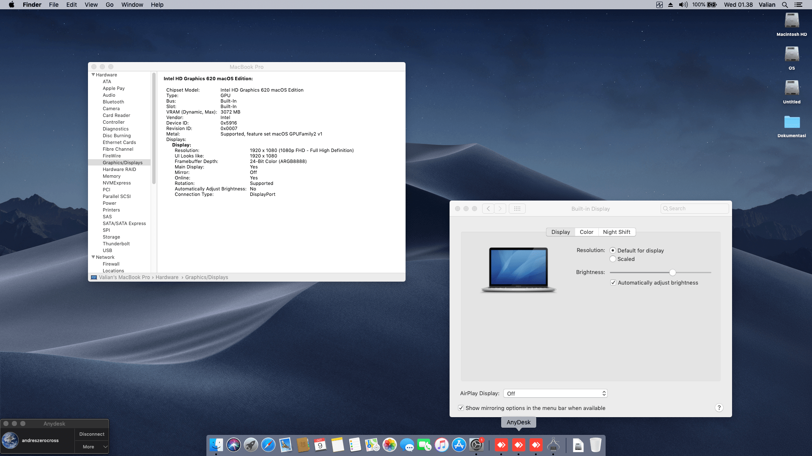Open Calendar icon in Dock
The image size is (812, 456).
[320, 445]
